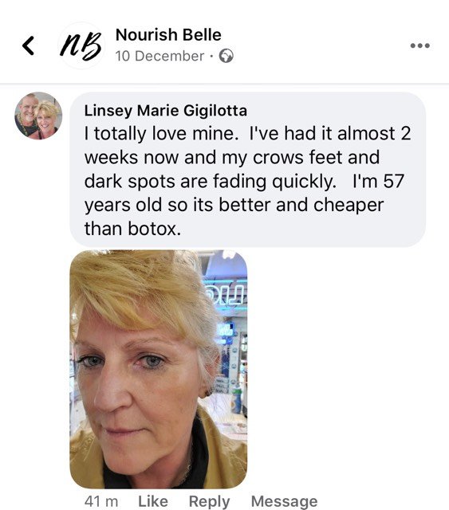
Task: Open the NB cursive logo profile picture
Action: (81, 45)
